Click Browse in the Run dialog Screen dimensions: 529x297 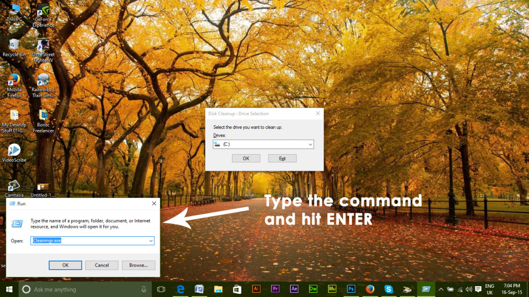point(138,265)
